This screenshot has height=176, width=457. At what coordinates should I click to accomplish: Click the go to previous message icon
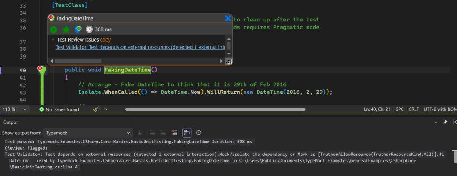coord(152,133)
